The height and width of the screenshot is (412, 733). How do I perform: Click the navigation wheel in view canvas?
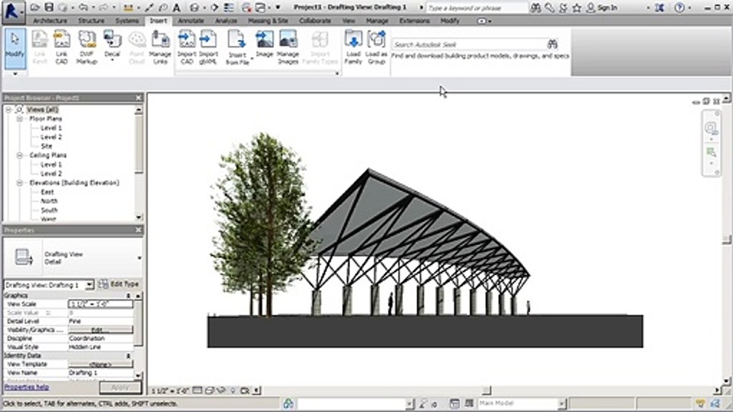711,128
